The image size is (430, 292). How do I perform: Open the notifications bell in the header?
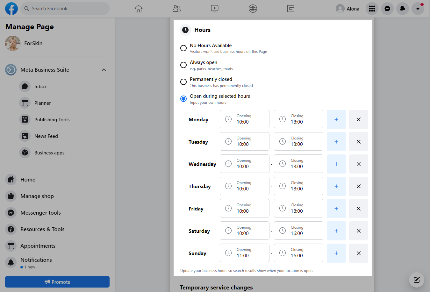403,9
